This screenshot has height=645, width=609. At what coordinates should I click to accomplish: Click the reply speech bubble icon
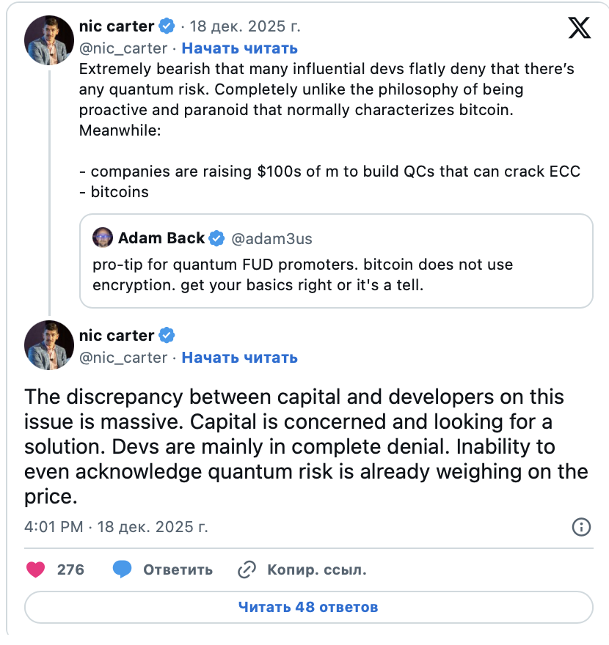pyautogui.click(x=123, y=570)
